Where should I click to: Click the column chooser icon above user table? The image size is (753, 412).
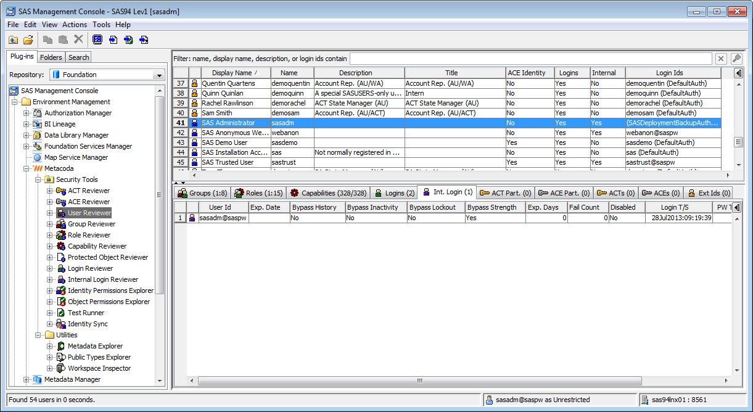point(738,73)
